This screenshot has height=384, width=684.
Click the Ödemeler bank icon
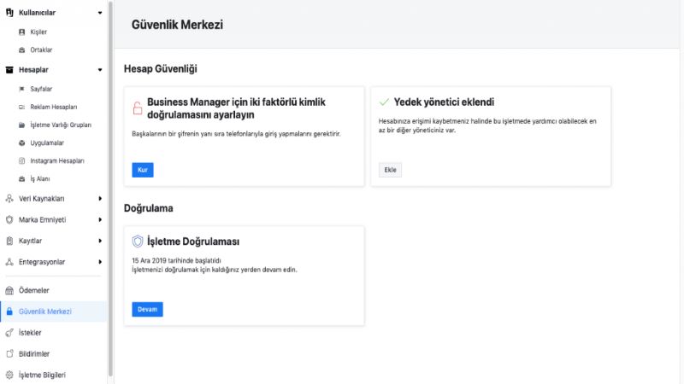pyautogui.click(x=9, y=290)
